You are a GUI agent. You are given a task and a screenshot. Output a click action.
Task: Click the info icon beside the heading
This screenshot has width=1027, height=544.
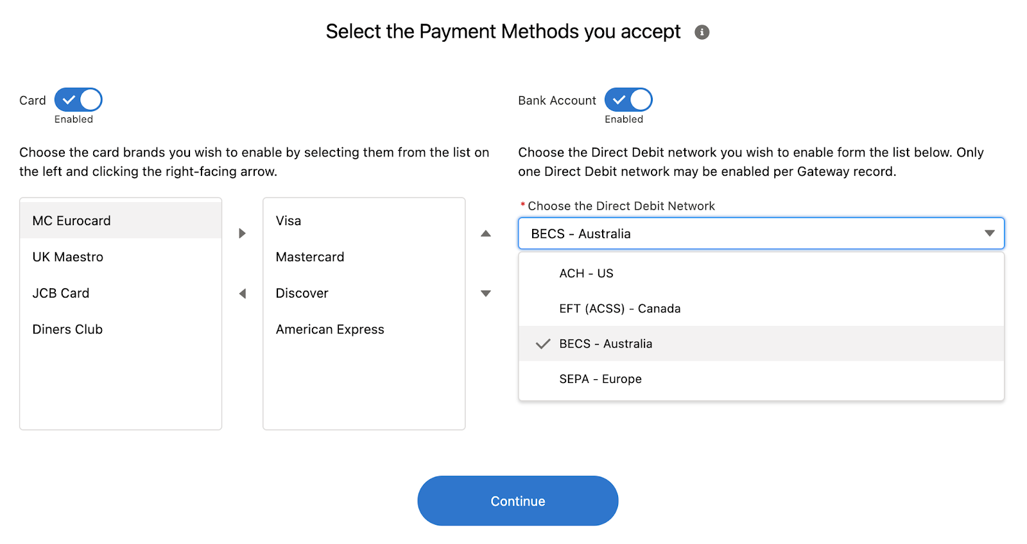(702, 32)
